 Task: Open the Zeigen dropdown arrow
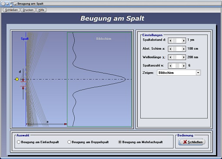point(198,73)
